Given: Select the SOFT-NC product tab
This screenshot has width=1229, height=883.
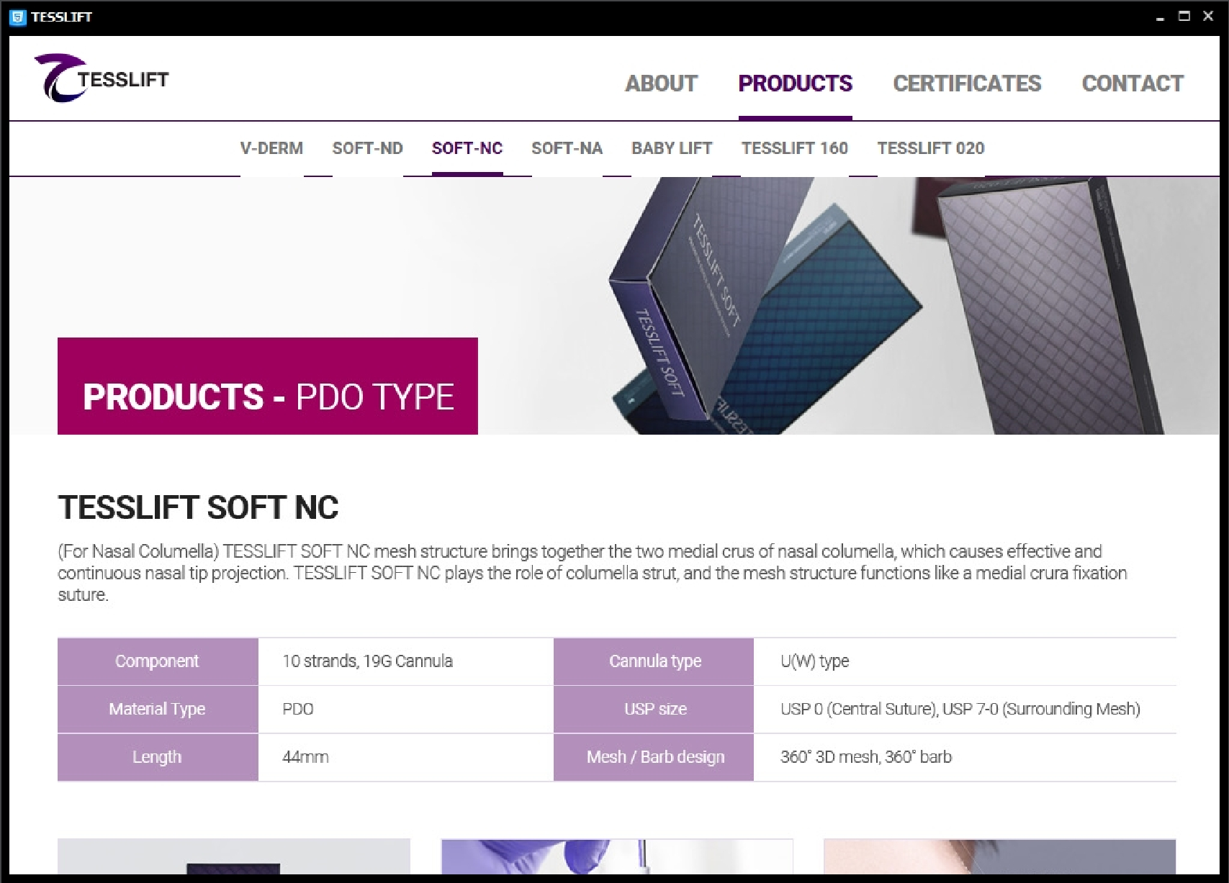Looking at the screenshot, I should [467, 148].
